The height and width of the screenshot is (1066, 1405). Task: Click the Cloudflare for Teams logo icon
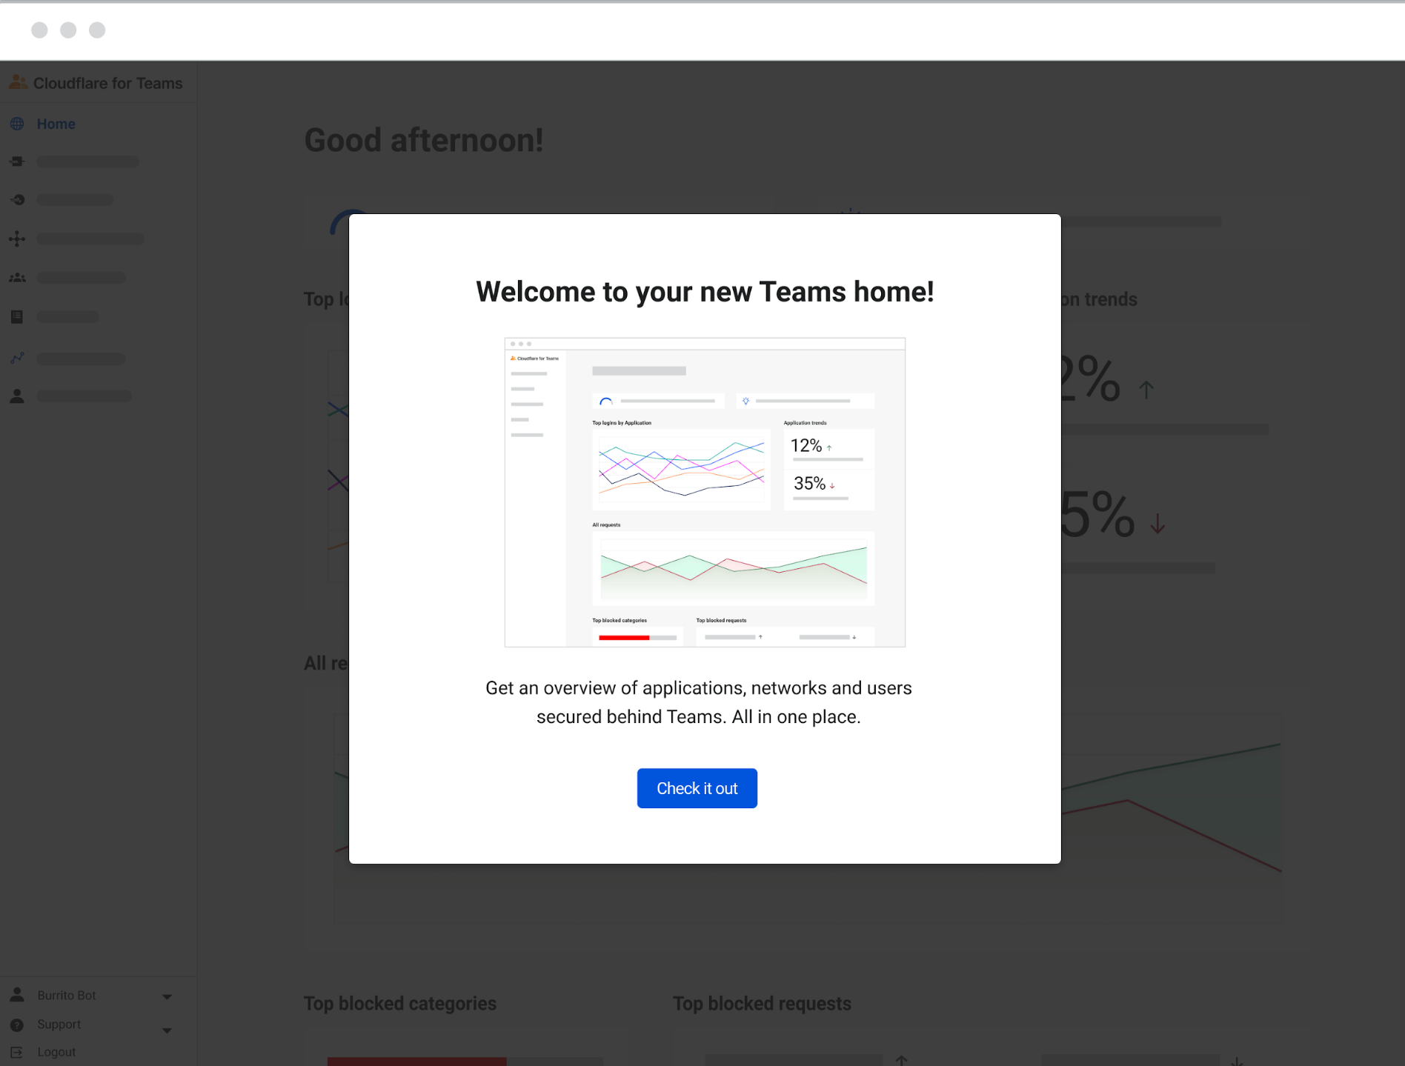pos(18,82)
